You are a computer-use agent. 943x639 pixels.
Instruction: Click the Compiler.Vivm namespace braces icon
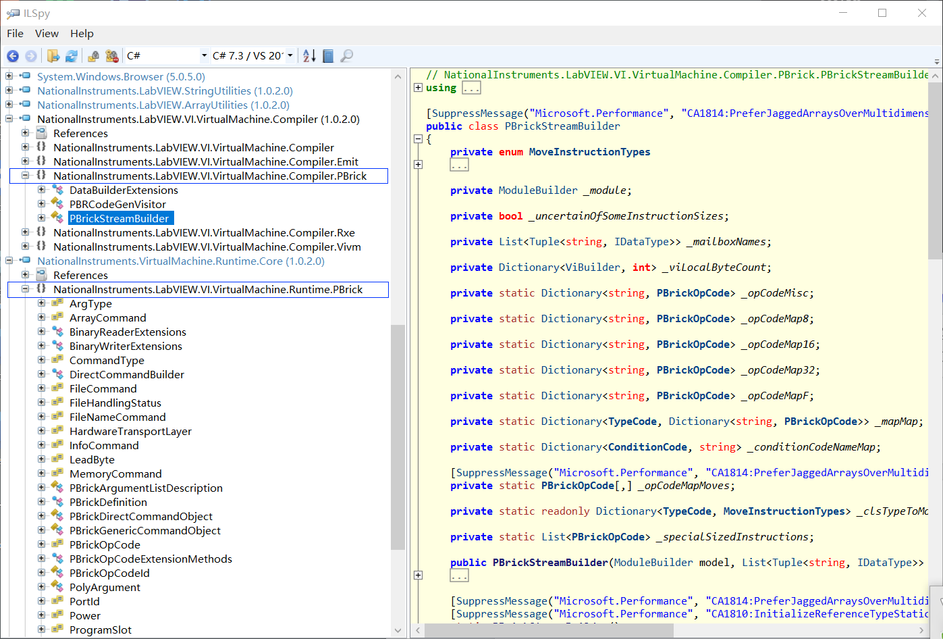tap(41, 247)
